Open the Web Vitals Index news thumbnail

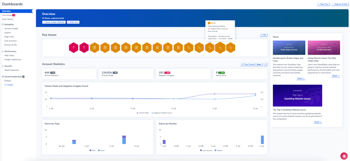point(324,48)
